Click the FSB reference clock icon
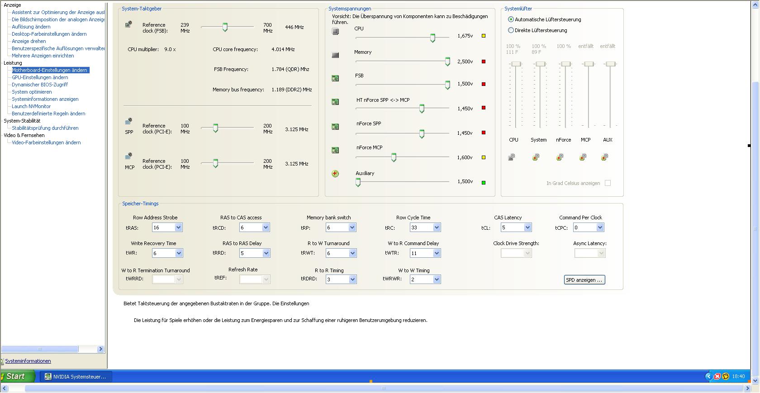This screenshot has width=760, height=393. 128,24
